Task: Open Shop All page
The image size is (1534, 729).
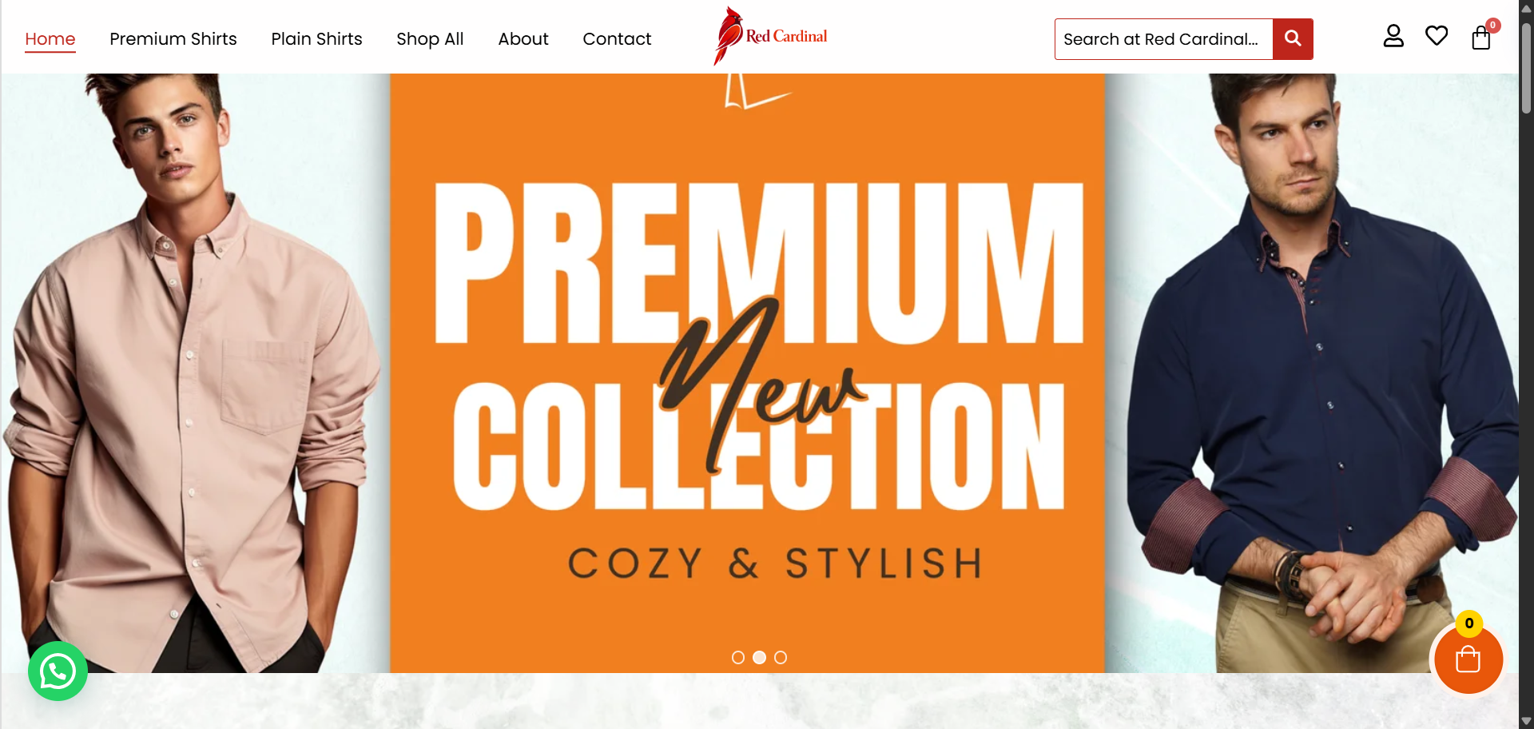Action: coord(430,39)
